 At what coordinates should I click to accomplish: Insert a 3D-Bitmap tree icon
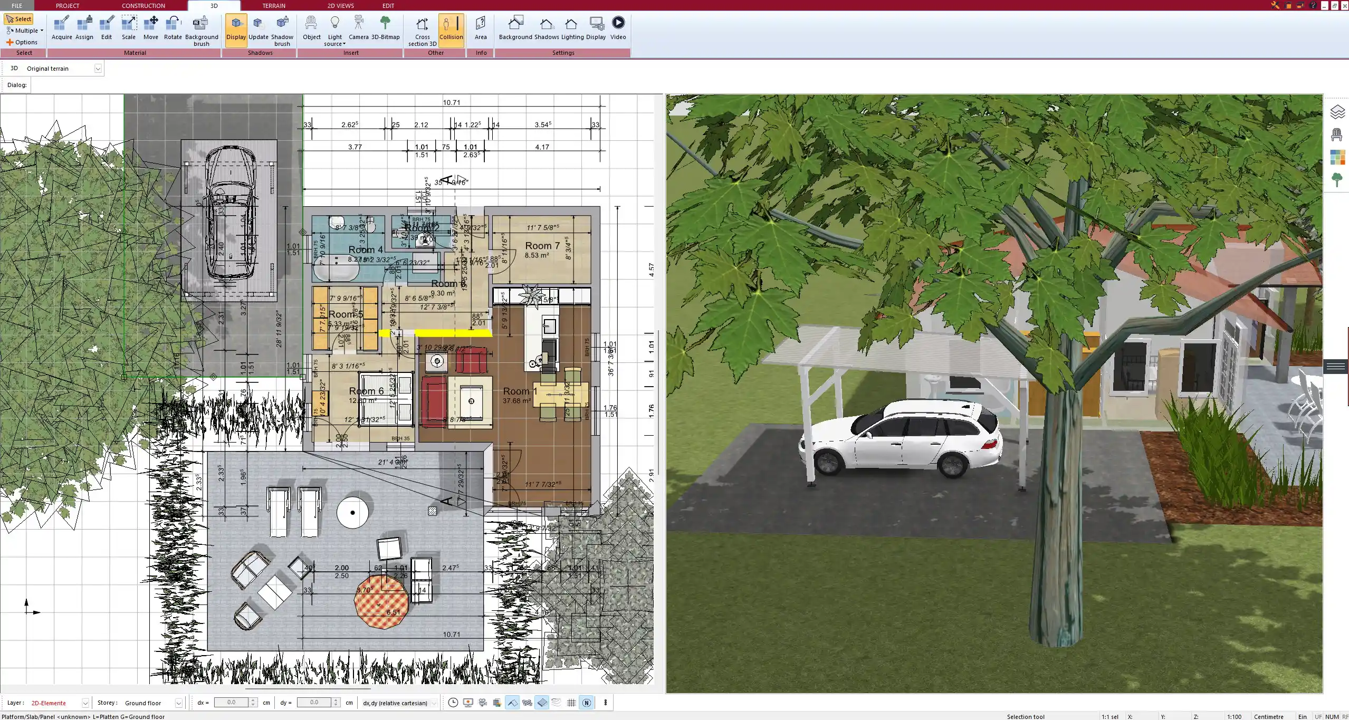click(x=386, y=28)
